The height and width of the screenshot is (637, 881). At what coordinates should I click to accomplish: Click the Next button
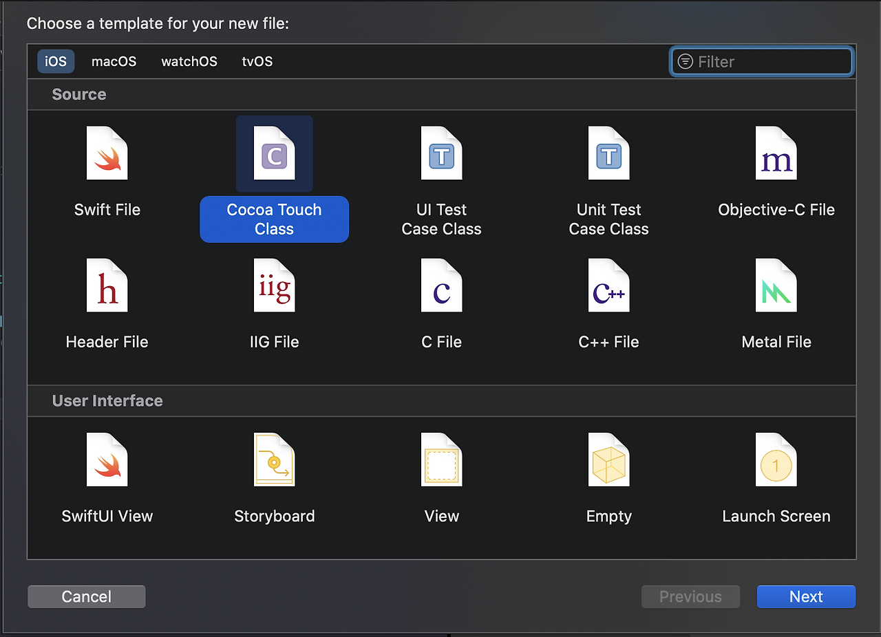806,596
